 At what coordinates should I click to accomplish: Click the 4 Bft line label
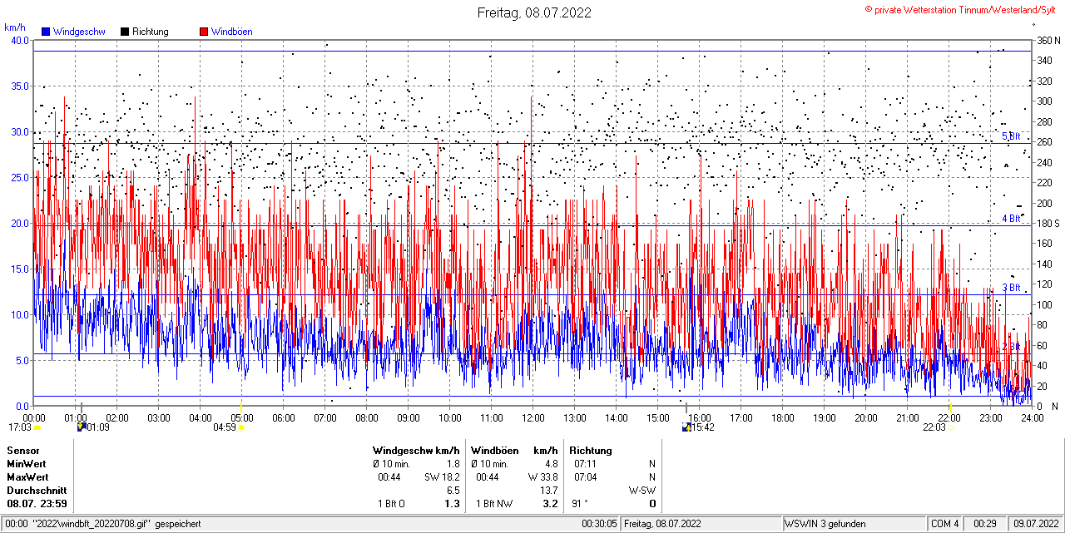click(1010, 219)
